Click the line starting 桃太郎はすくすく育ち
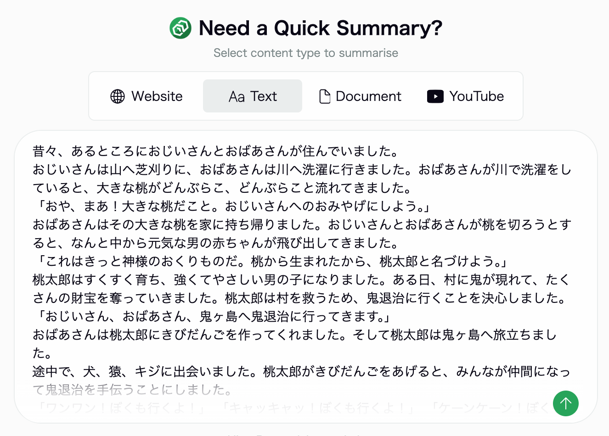The height and width of the screenshot is (436, 609). pyautogui.click(x=301, y=279)
